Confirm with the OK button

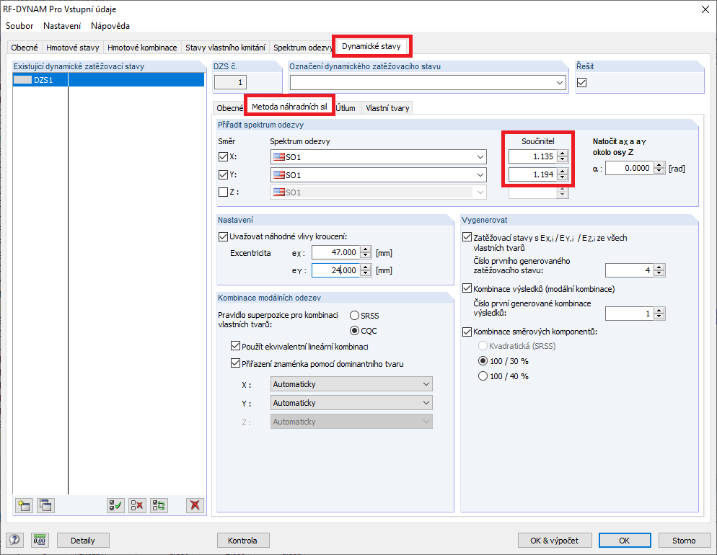[625, 541]
